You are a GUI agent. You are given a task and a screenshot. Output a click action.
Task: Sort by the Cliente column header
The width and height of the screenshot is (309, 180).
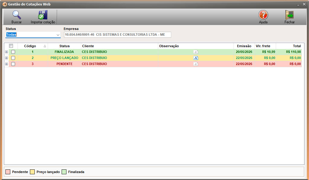click(x=120, y=46)
